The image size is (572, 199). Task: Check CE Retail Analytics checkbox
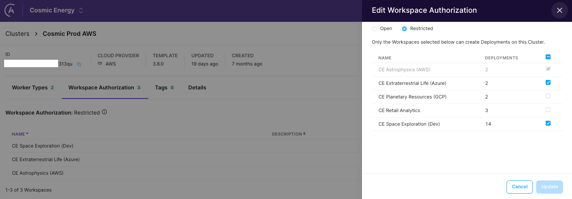pyautogui.click(x=548, y=110)
